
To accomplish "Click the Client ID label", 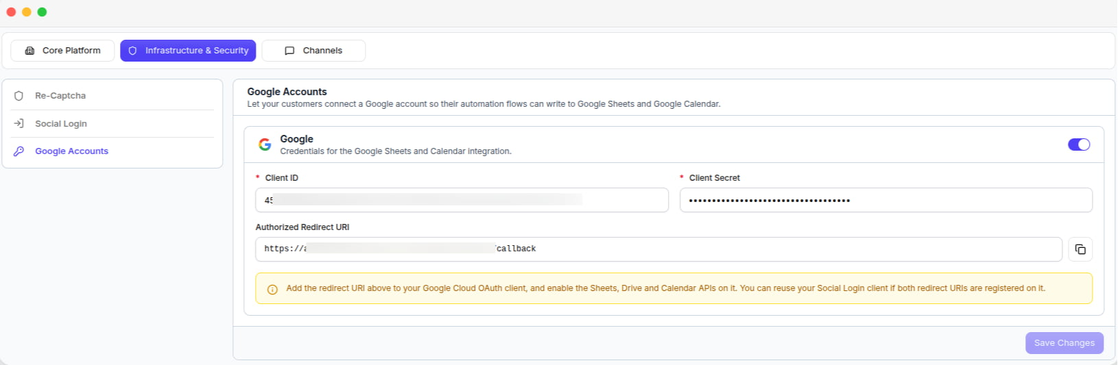I will click(281, 178).
